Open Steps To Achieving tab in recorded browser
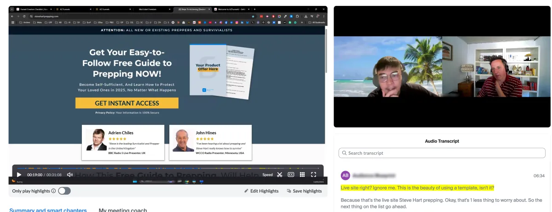552x212 pixels. [193, 9]
